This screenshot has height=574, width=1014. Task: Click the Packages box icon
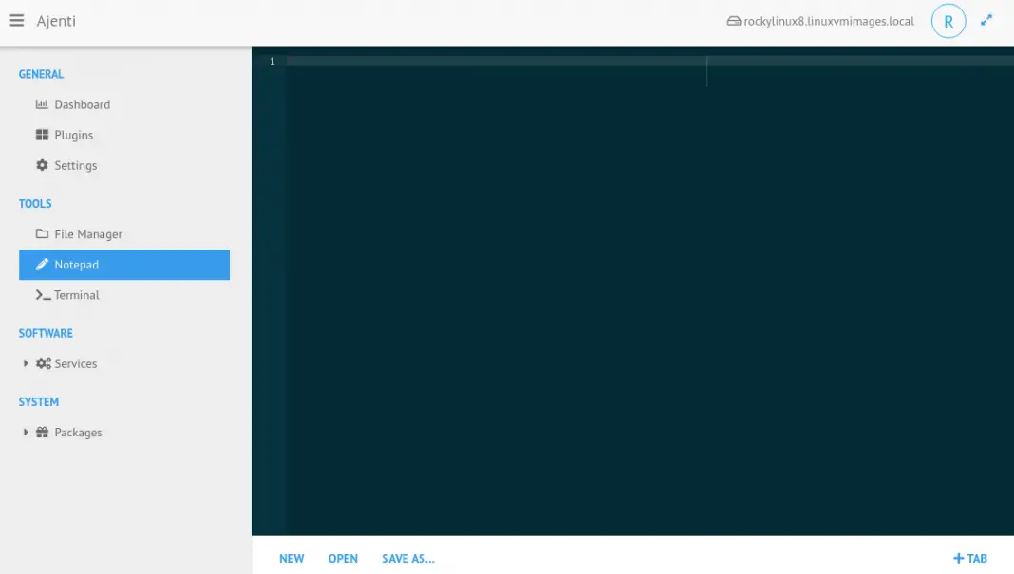(x=42, y=432)
